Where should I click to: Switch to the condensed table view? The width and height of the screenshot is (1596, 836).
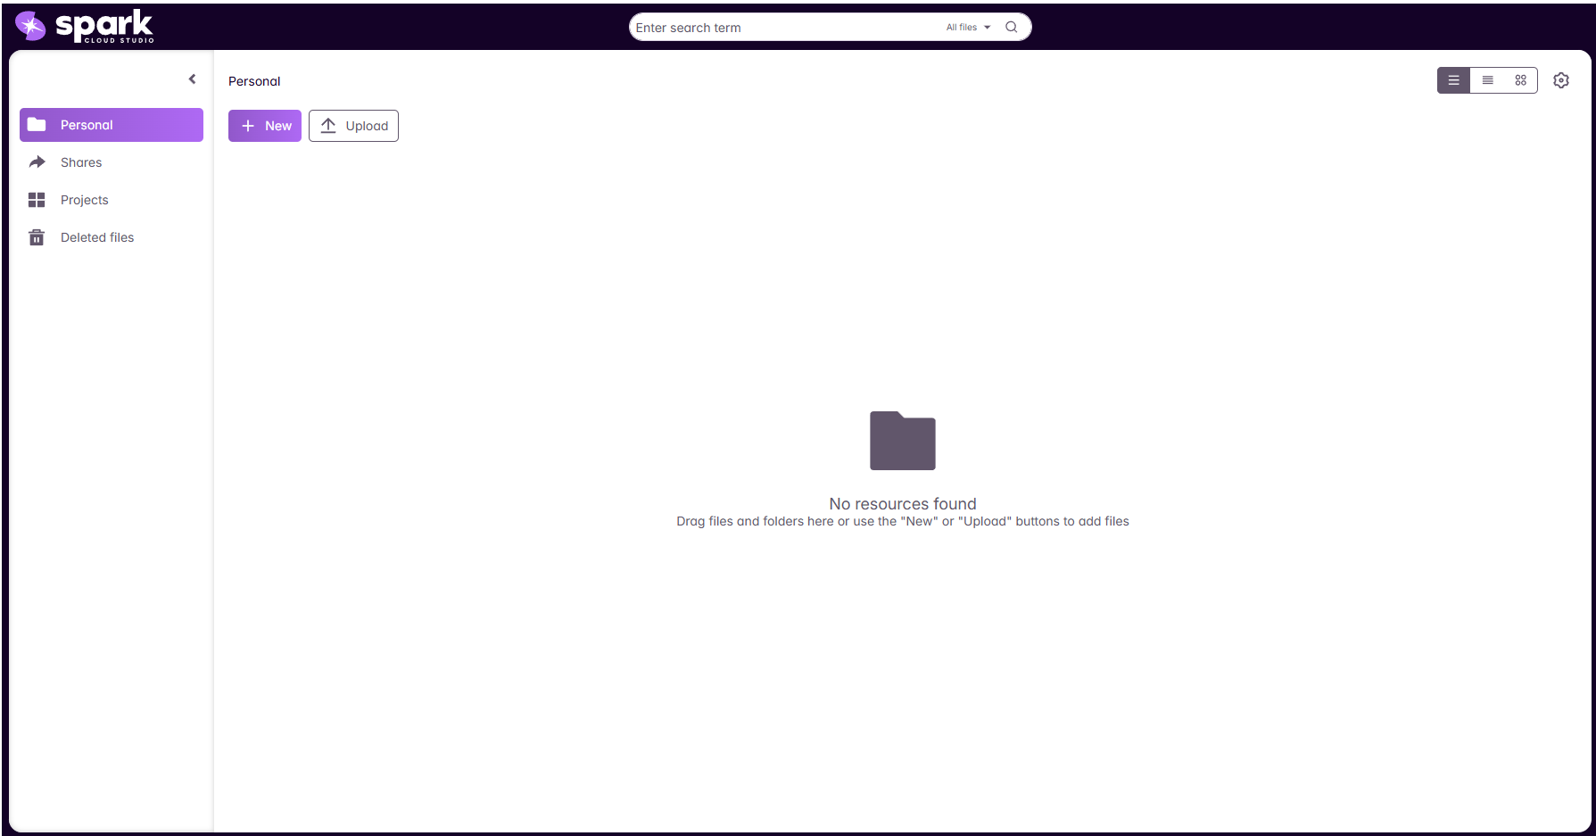tap(1487, 80)
